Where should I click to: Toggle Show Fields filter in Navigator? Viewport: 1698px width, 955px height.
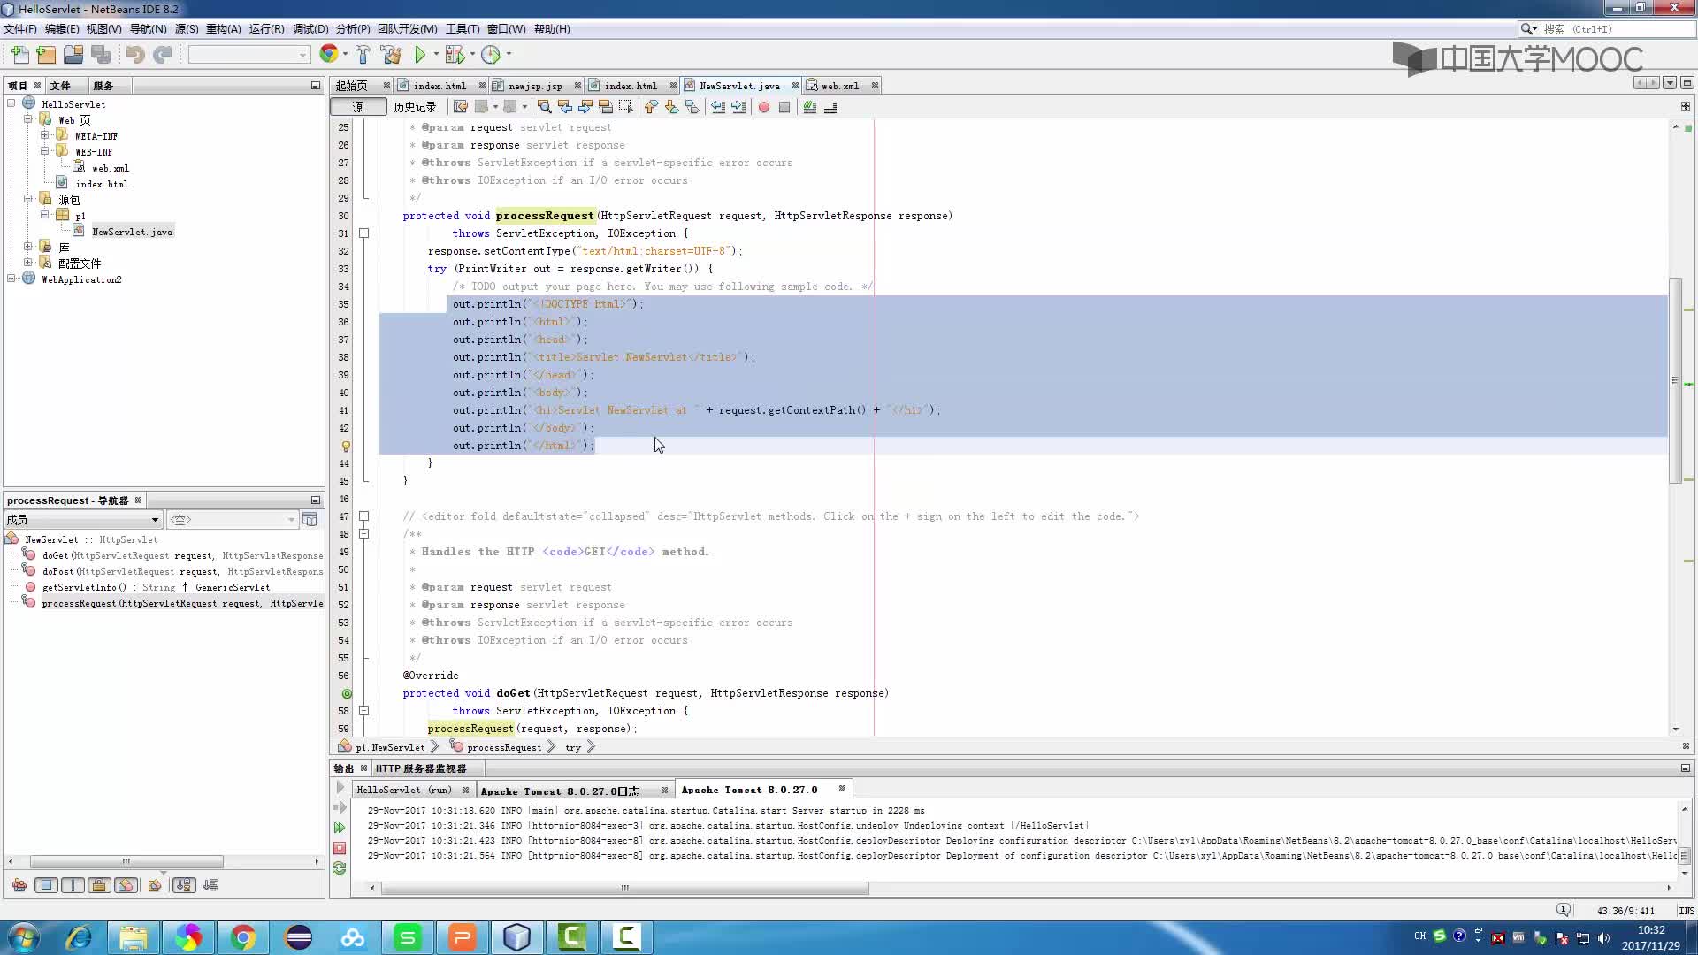click(46, 885)
